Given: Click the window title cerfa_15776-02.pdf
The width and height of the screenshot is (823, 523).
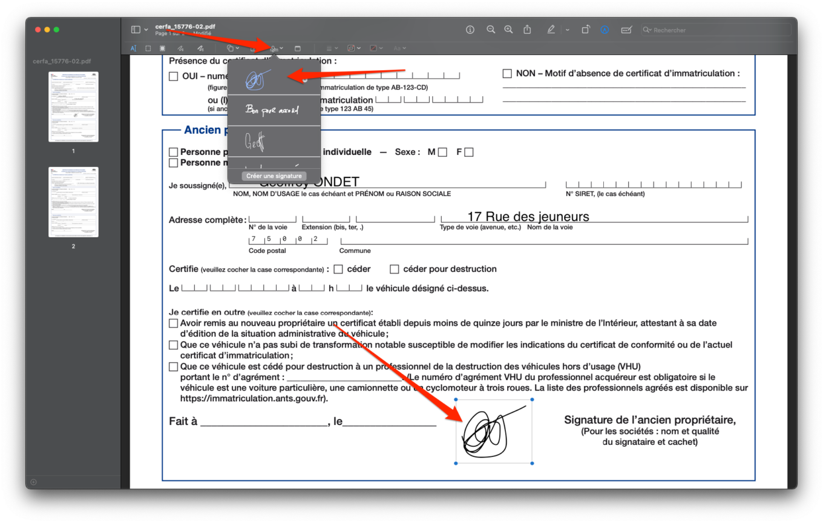Looking at the screenshot, I should click(185, 27).
